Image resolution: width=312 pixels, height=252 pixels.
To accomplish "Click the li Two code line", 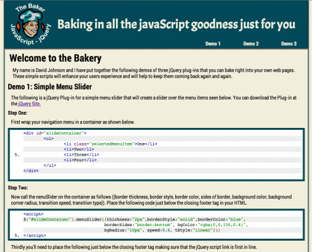I will (79, 149).
